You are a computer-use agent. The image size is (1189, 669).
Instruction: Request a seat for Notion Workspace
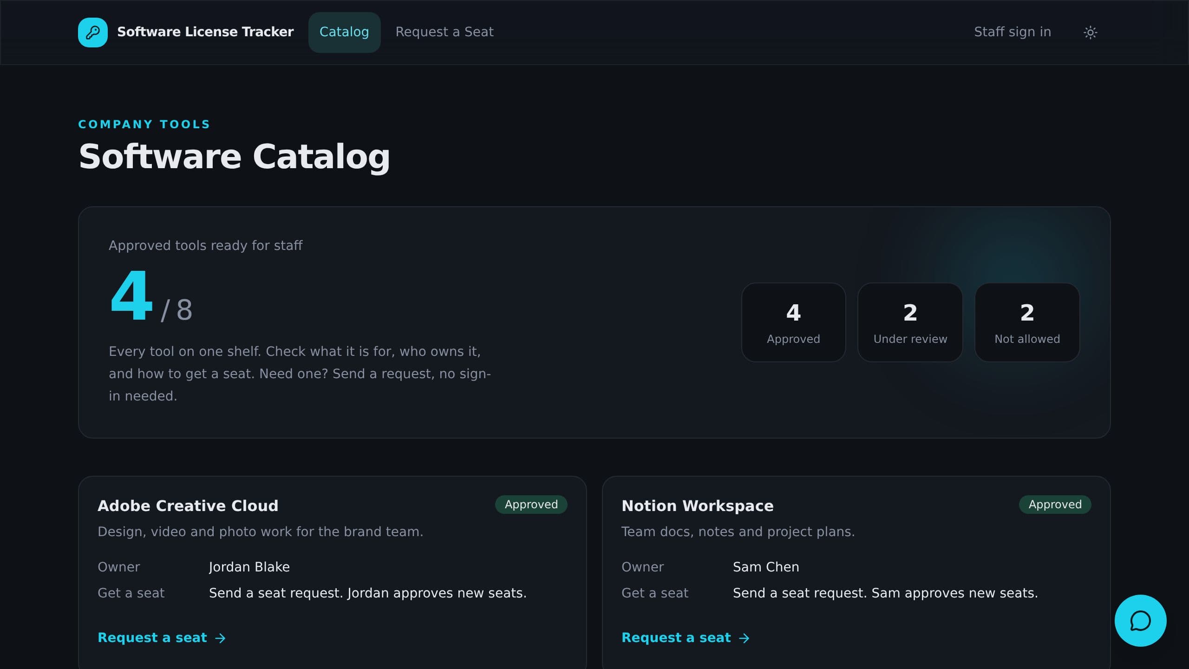(x=686, y=637)
